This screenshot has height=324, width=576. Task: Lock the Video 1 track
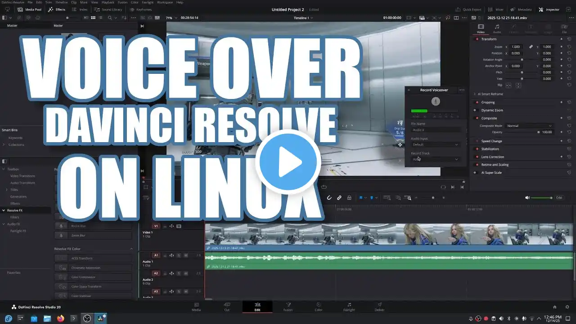coord(164,226)
